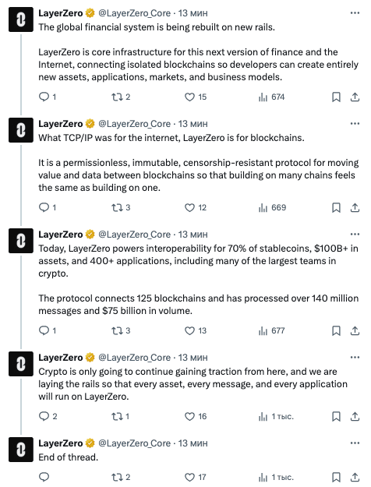Image resolution: width=371 pixels, height=487 pixels.
Task: Toggle like on tweet with 13 likes
Action: (190, 330)
